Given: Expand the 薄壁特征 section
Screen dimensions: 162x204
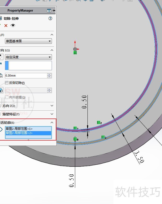Looking at the screenshot, I should tap(52, 114).
